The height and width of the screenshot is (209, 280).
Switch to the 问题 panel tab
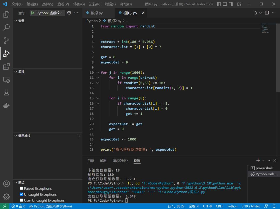point(91,161)
